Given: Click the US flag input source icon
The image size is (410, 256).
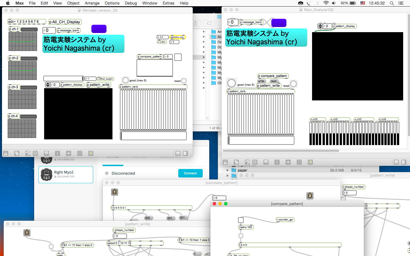Looking at the screenshot, I should pos(363,3).
